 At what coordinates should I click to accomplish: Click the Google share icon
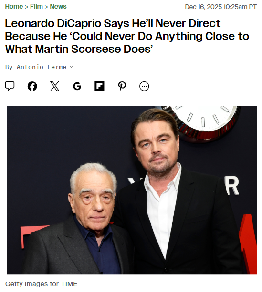click(x=77, y=86)
